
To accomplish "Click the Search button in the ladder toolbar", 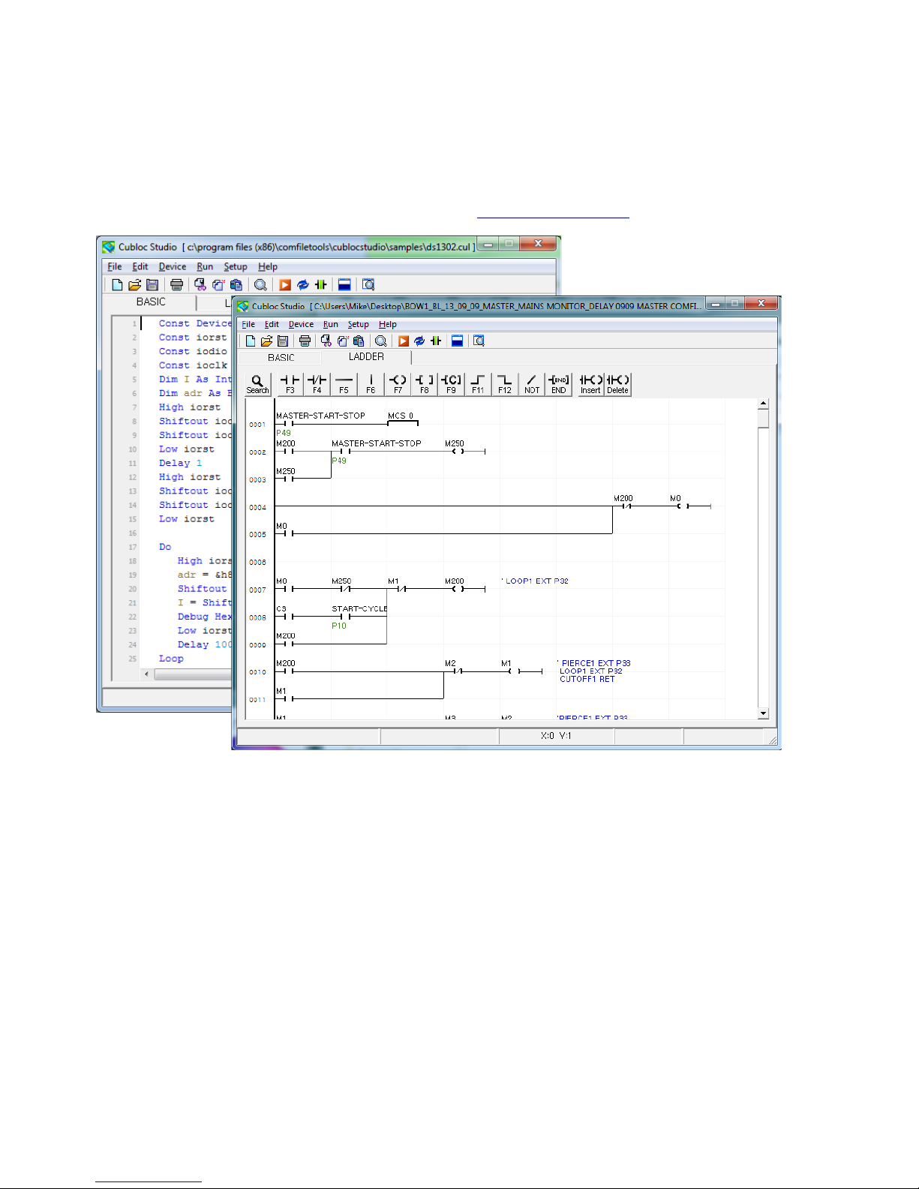I will click(257, 384).
